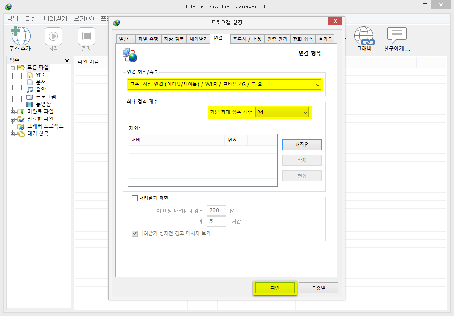The image size is (454, 316).
Task: Close the 범주 categories panel
Action: [x=67, y=61]
